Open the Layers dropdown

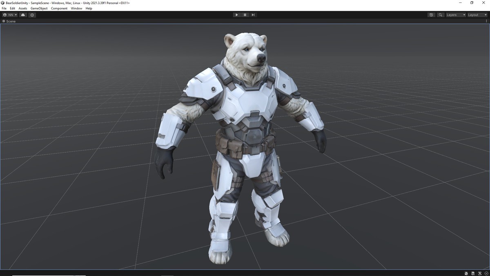tap(454, 15)
